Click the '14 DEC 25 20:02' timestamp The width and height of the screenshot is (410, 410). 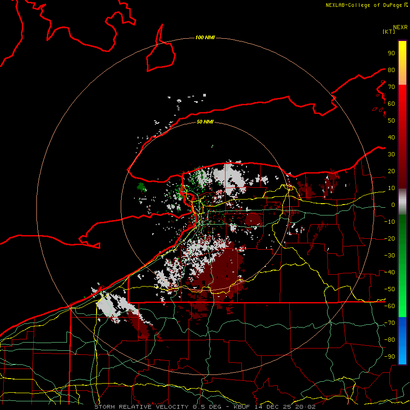click(x=285, y=407)
